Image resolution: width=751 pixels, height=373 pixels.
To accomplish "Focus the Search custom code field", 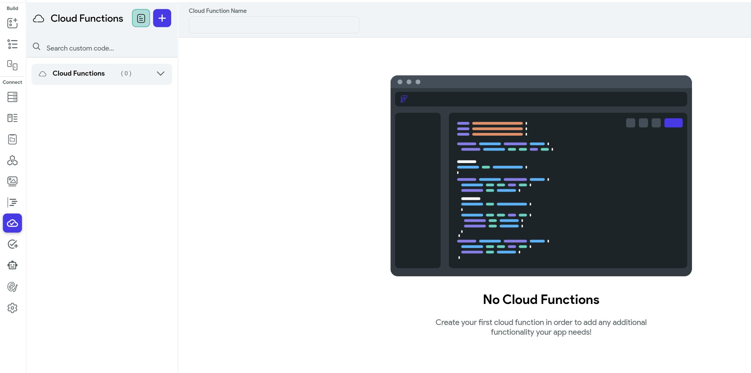I will [107, 48].
